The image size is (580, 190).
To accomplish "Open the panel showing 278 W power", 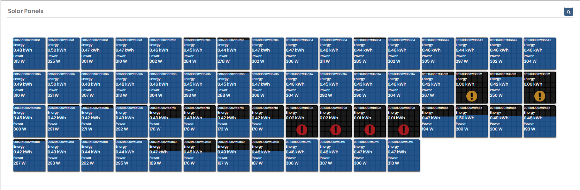I will point(233,53).
